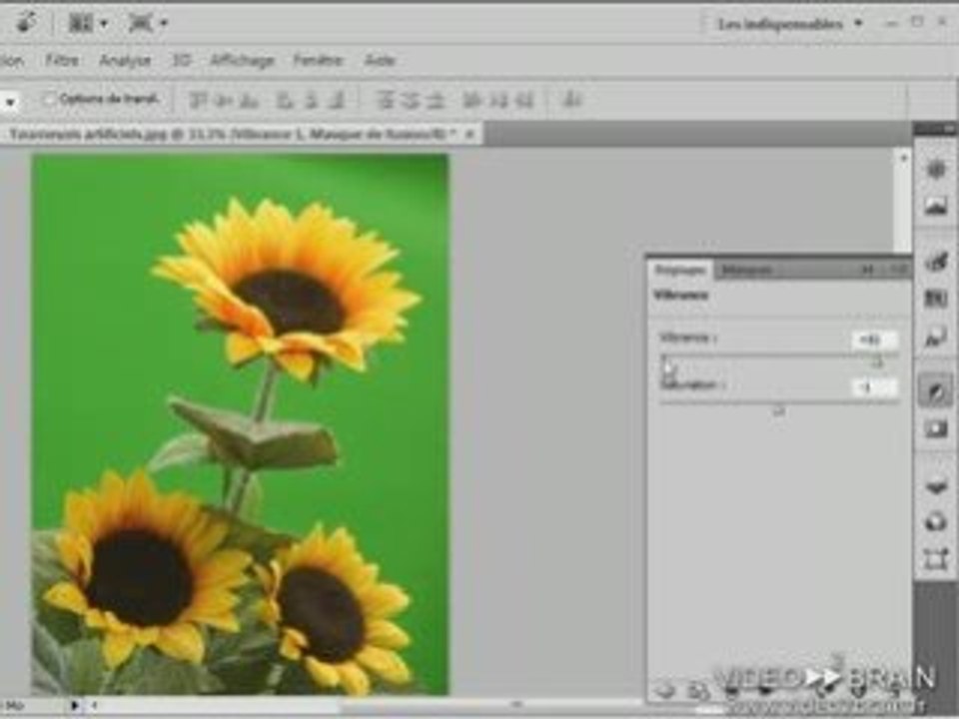Toggle the active Adjustments panel icon in dock
959x719 pixels.
click(x=936, y=391)
